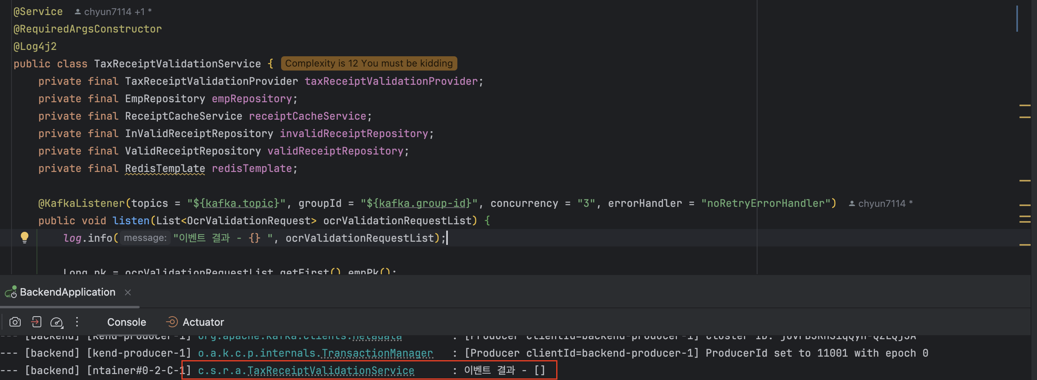Click the kafka.topic property reference

click(x=239, y=203)
